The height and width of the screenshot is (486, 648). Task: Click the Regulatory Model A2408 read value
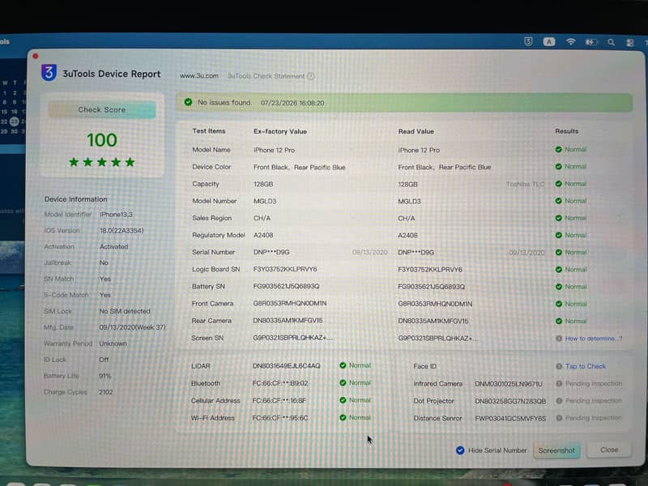(x=407, y=235)
